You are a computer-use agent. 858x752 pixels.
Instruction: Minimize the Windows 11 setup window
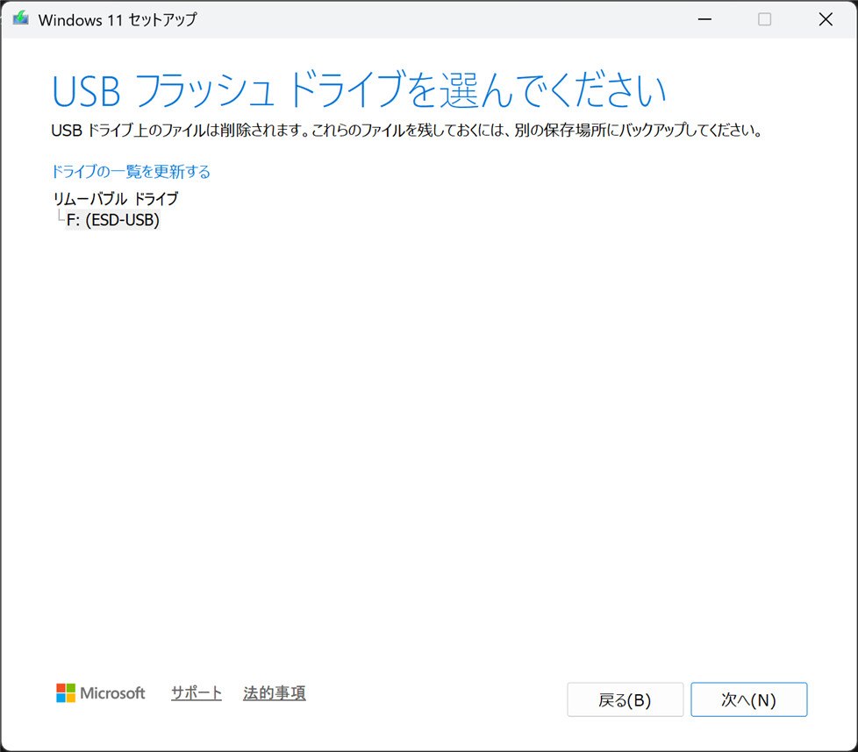pos(704,19)
